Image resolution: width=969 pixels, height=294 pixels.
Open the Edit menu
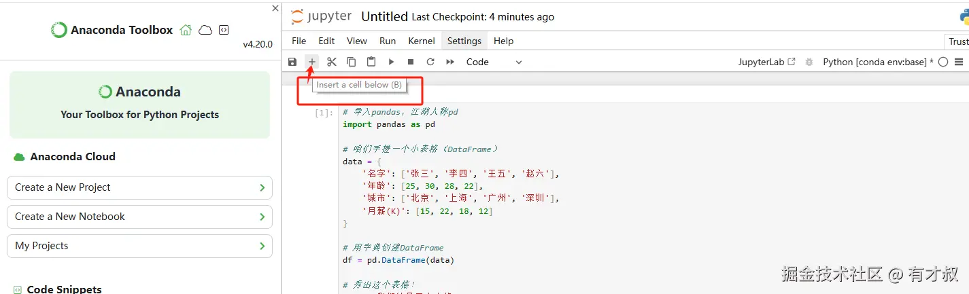(326, 41)
